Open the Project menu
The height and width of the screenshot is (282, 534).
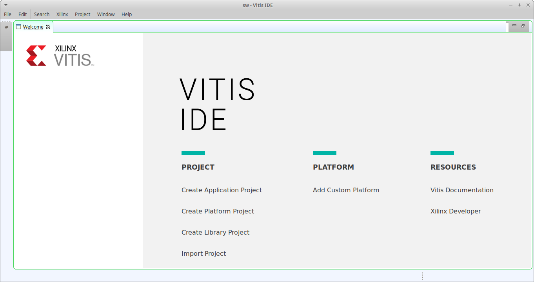(x=82, y=14)
